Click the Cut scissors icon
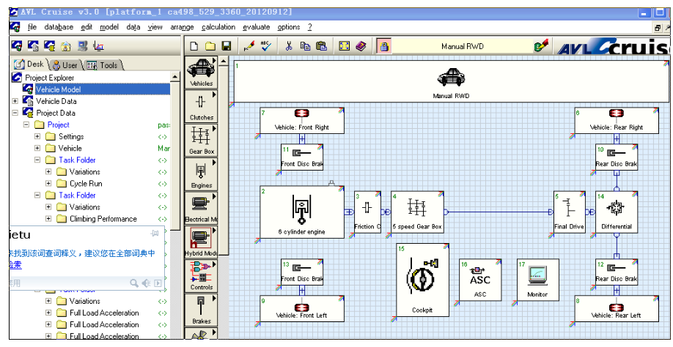This screenshot has width=673, height=347. 288,46
